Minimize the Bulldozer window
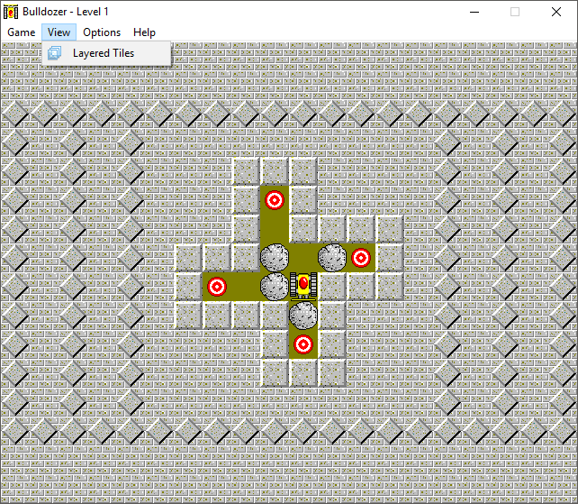 pos(474,12)
